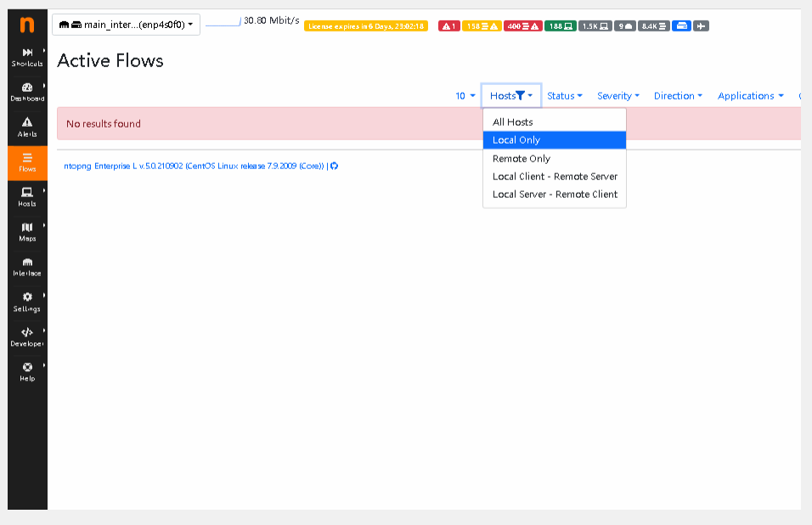Click the Active Flows page heading
812x525 pixels.
tap(110, 60)
